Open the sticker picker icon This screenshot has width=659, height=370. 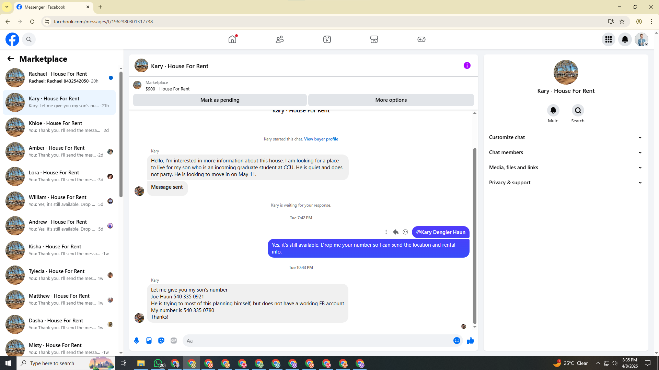pos(161,341)
